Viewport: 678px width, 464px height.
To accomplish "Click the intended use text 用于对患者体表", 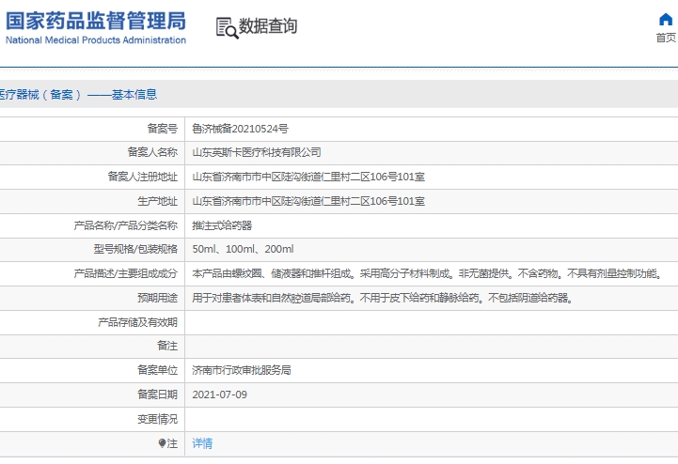I will click(383, 298).
